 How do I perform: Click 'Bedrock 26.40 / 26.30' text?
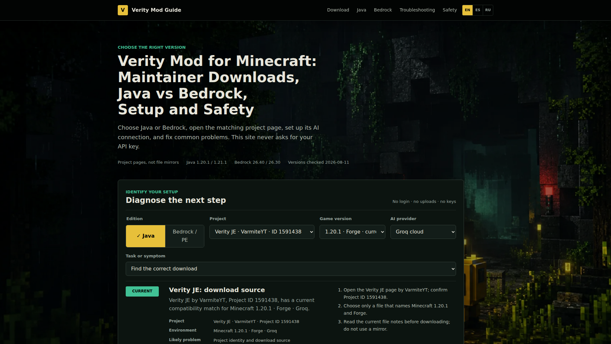click(x=257, y=162)
